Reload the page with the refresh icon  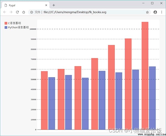pyautogui.click(x=17, y=12)
